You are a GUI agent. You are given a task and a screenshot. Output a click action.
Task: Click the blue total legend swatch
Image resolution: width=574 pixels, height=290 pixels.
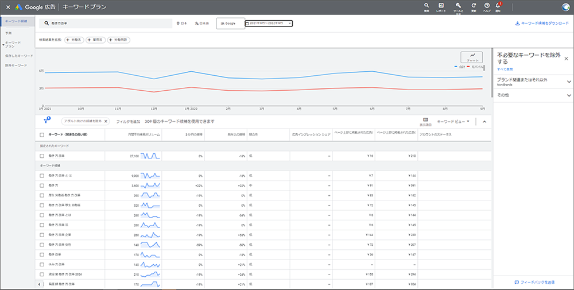[456, 67]
